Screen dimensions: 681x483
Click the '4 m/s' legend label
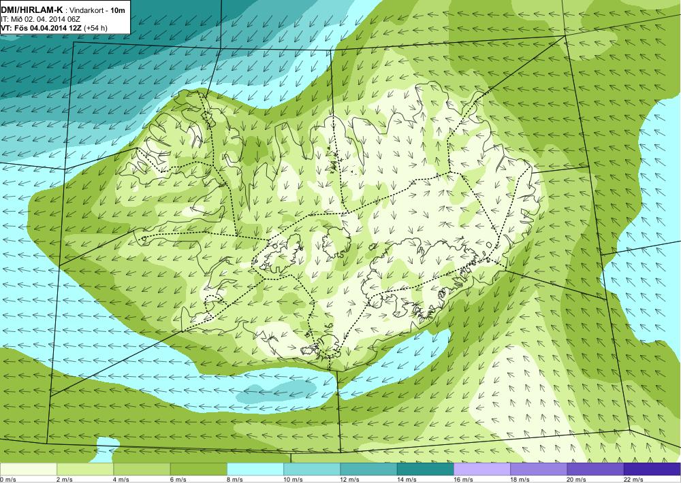[122, 480]
